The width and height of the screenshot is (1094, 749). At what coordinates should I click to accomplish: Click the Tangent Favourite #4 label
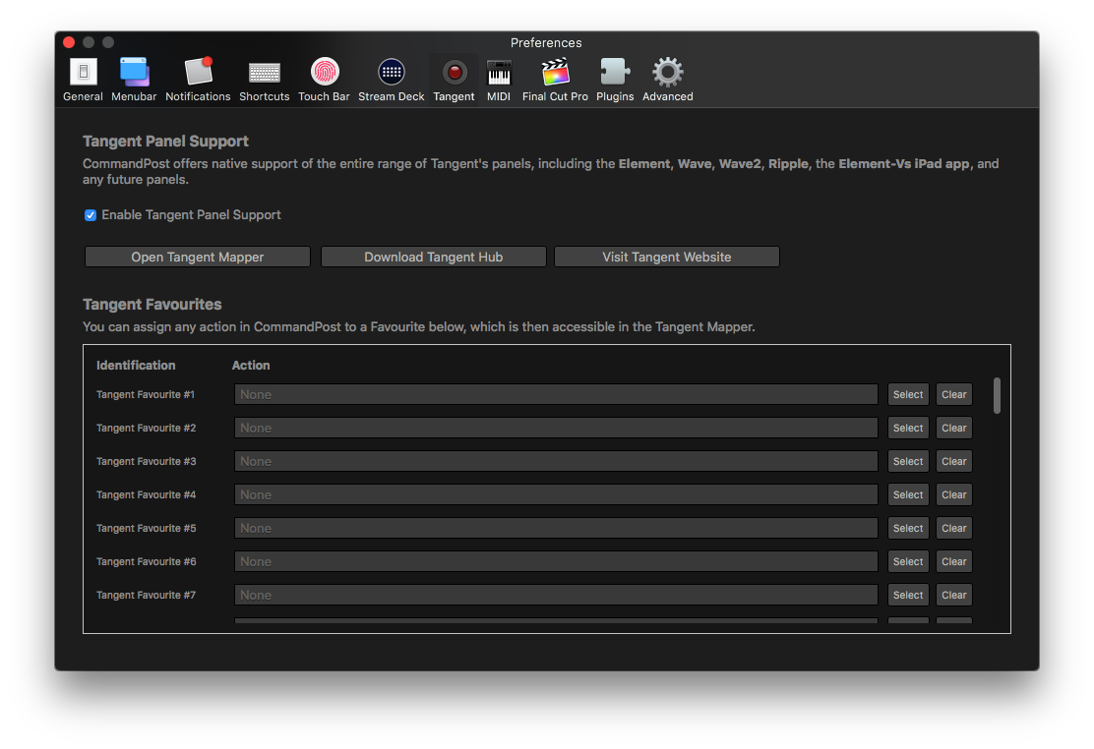pos(147,495)
